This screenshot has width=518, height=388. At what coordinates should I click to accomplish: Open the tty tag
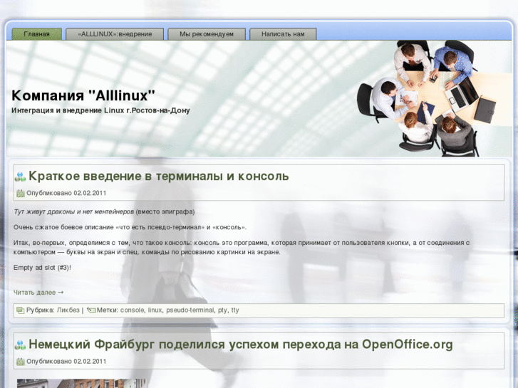[235, 310]
